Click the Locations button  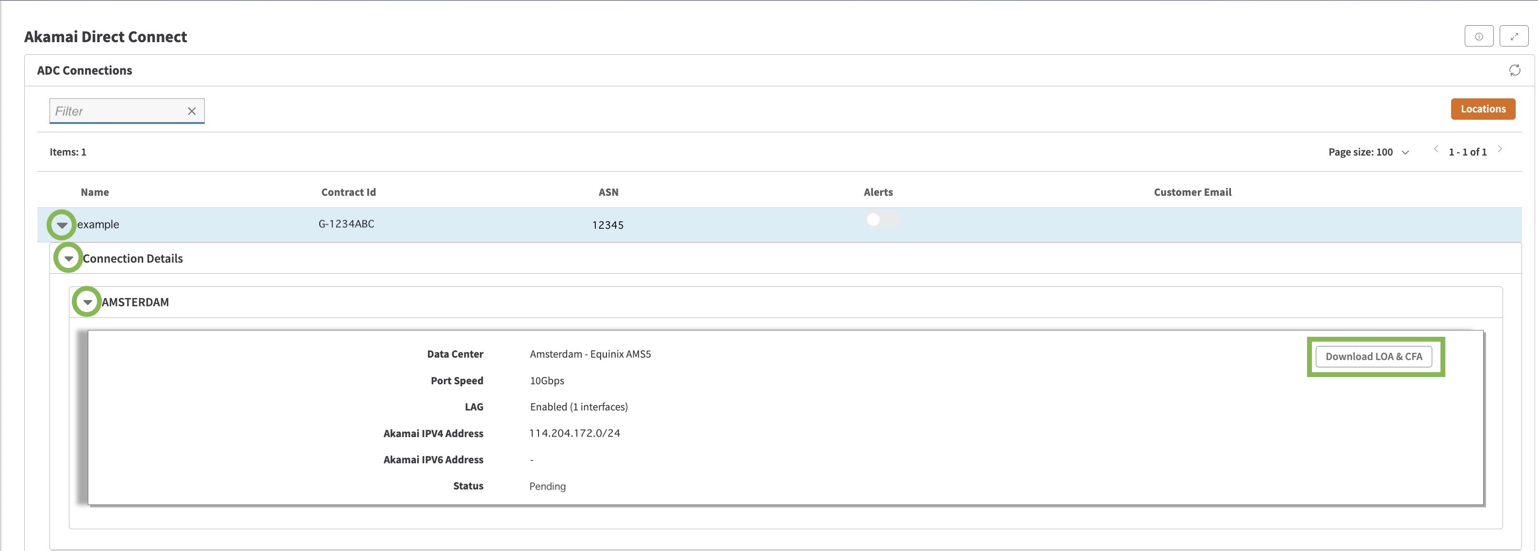tap(1483, 109)
